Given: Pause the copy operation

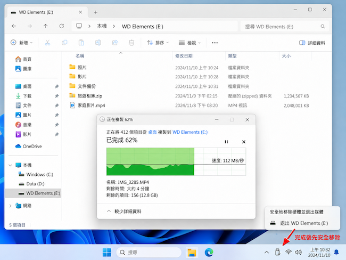Looking at the screenshot, I should [226, 142].
